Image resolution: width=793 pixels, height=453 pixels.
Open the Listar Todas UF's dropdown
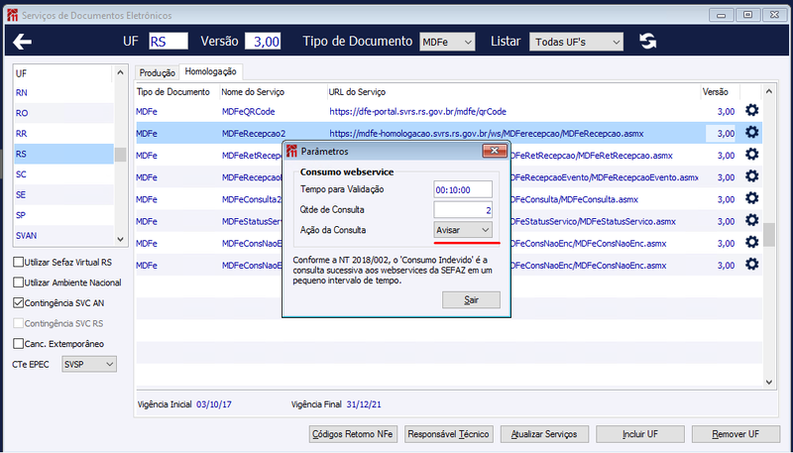[x=576, y=42]
